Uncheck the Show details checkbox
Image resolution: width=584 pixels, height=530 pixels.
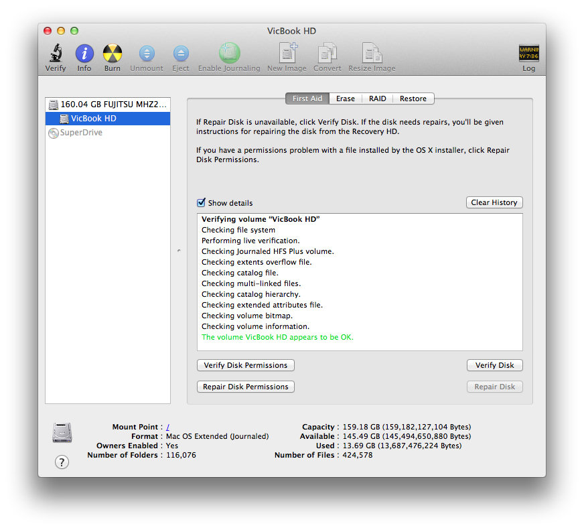(x=201, y=202)
